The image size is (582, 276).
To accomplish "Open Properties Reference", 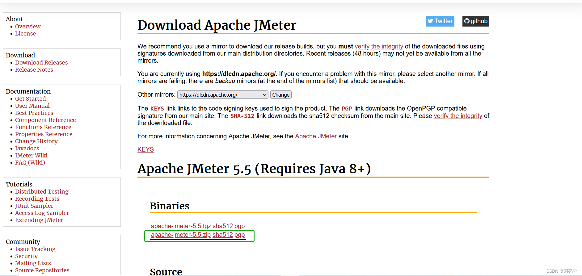I will click(x=44, y=134).
